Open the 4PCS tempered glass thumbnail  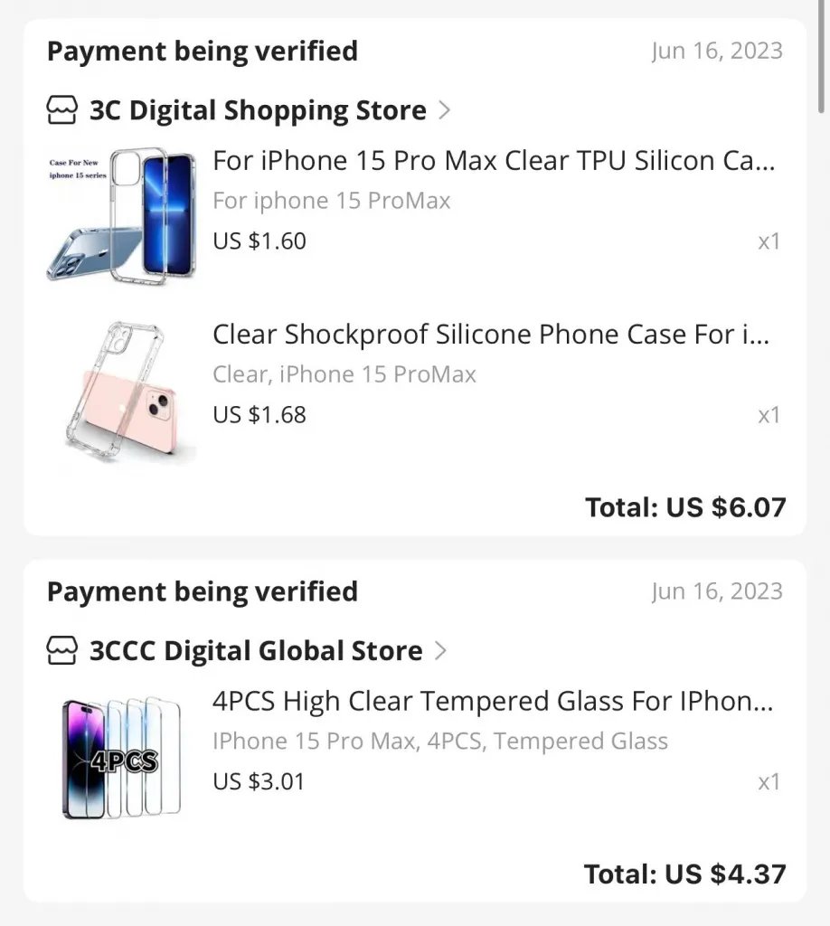click(120, 758)
